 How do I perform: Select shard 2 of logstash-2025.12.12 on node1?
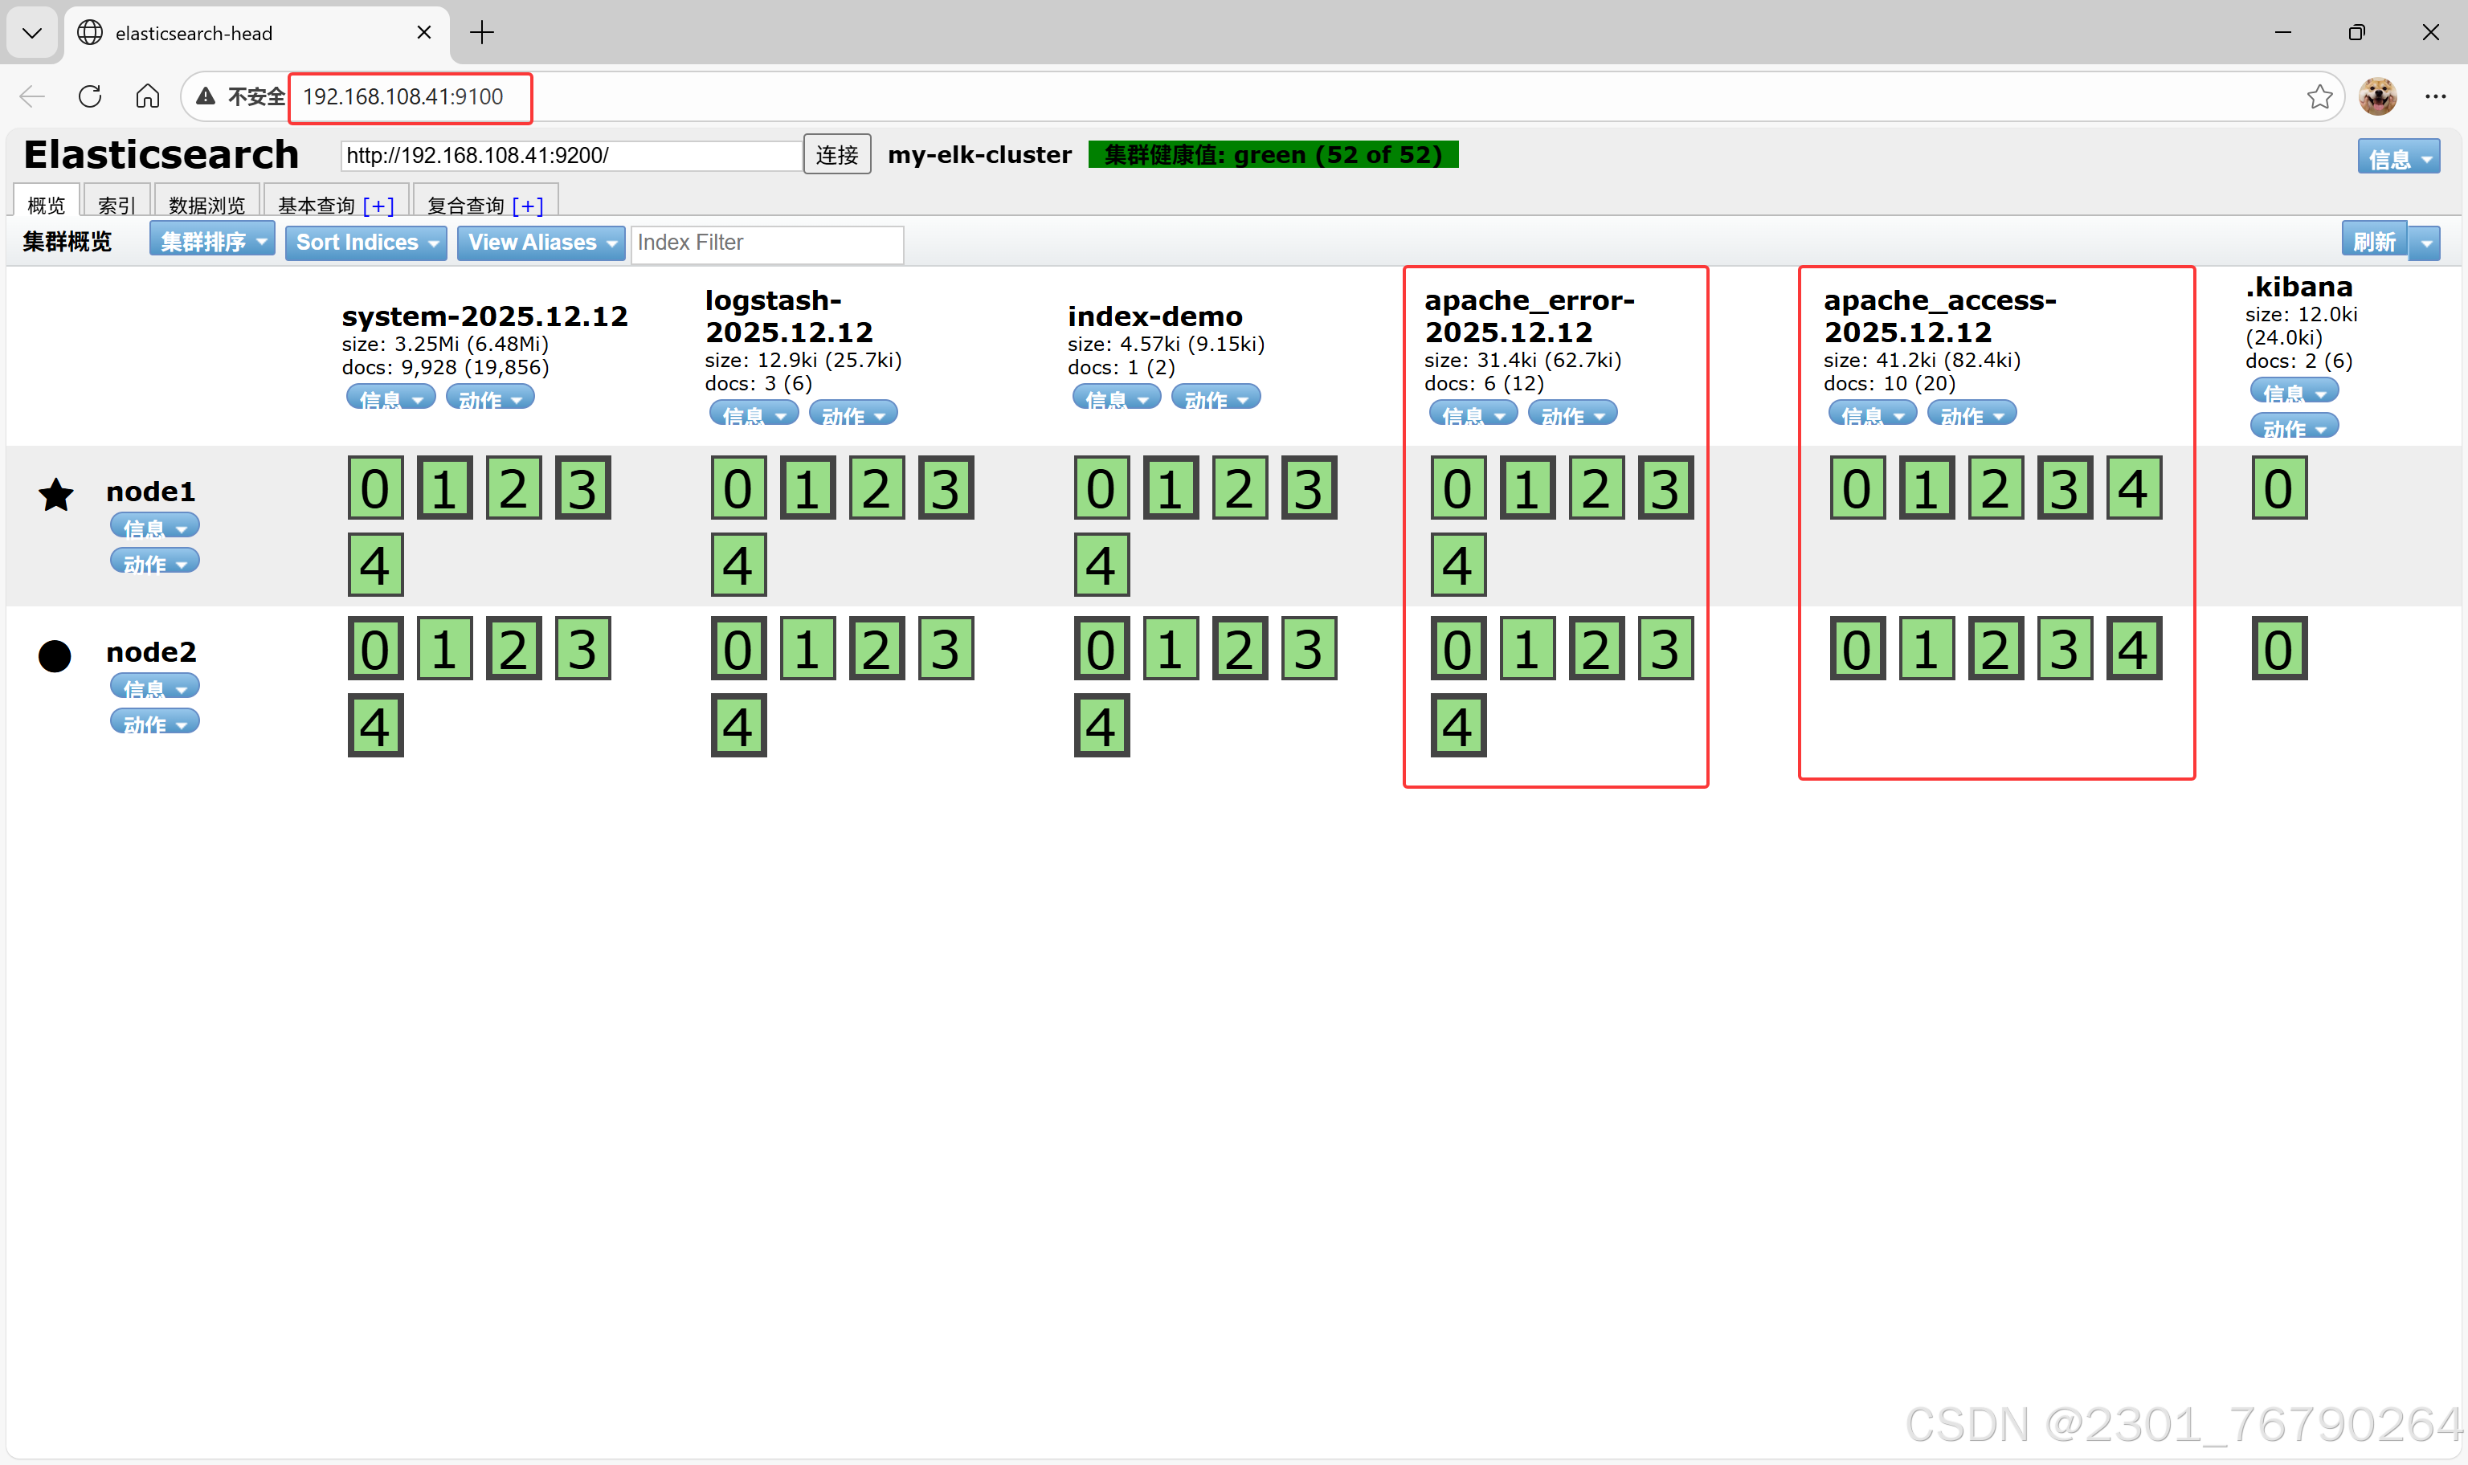click(876, 488)
